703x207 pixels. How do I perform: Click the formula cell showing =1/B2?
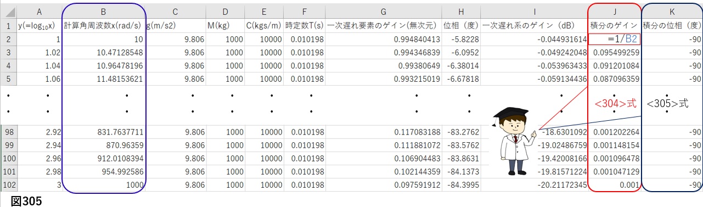[614, 40]
